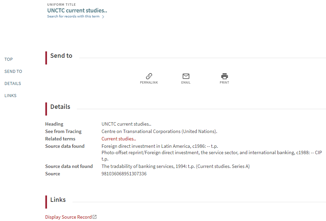Jump to TOP in the side navigation

point(8,59)
